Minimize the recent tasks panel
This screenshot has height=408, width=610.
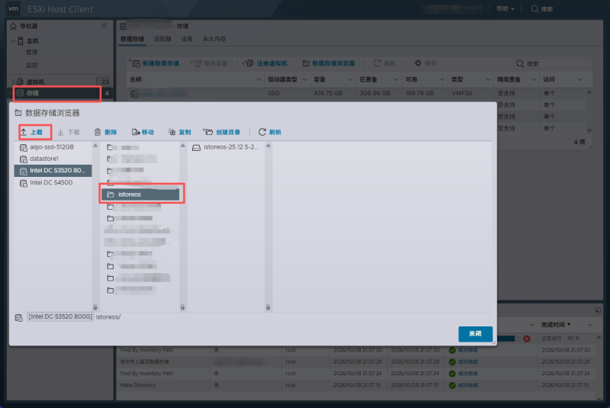click(598, 310)
